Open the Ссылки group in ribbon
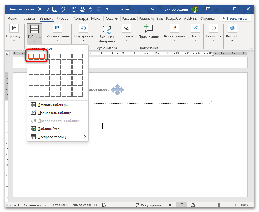The image size is (259, 212). pyautogui.click(x=126, y=34)
